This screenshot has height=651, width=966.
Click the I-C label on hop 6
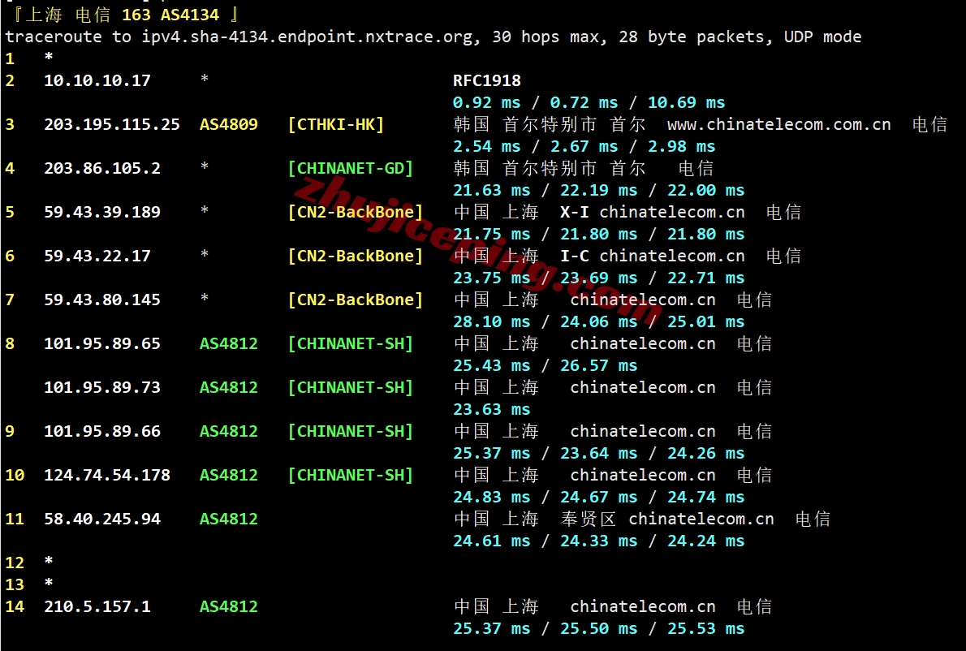575,256
